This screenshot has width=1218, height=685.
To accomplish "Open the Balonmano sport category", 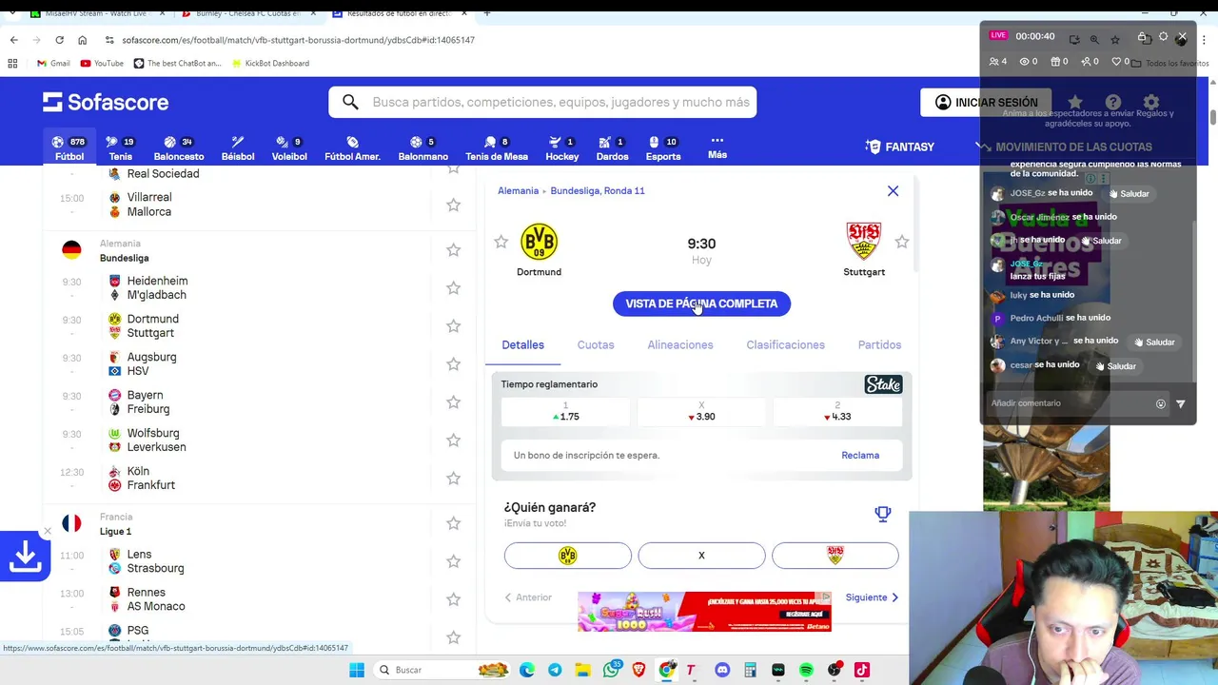I will (x=422, y=147).
